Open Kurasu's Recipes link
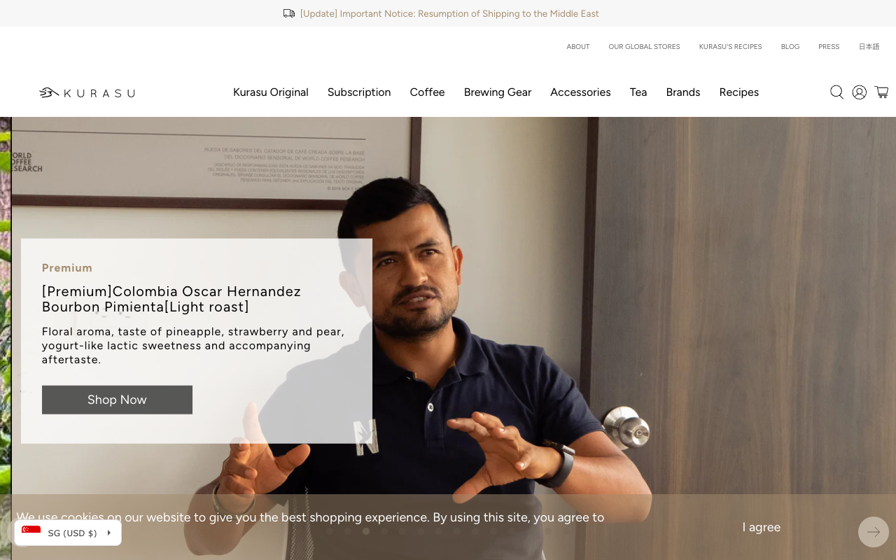896x560 pixels. [730, 47]
